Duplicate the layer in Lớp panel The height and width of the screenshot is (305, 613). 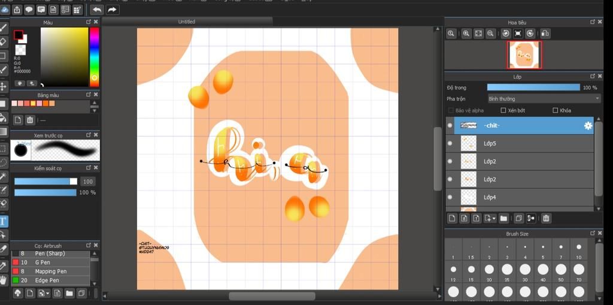click(519, 218)
